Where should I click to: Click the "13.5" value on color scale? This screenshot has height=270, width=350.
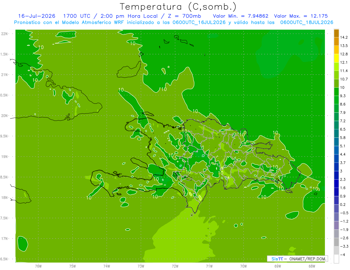tap(344, 46)
